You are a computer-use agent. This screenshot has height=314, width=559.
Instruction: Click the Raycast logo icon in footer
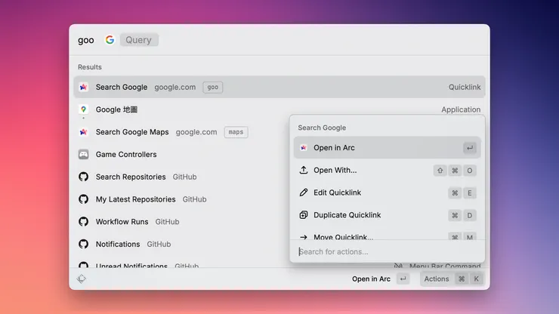coord(82,279)
